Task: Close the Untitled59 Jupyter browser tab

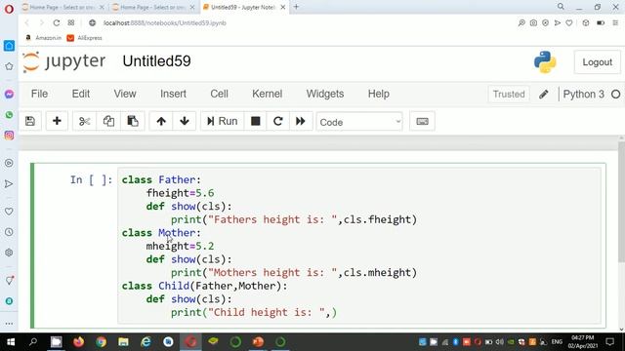Action: 283,7
